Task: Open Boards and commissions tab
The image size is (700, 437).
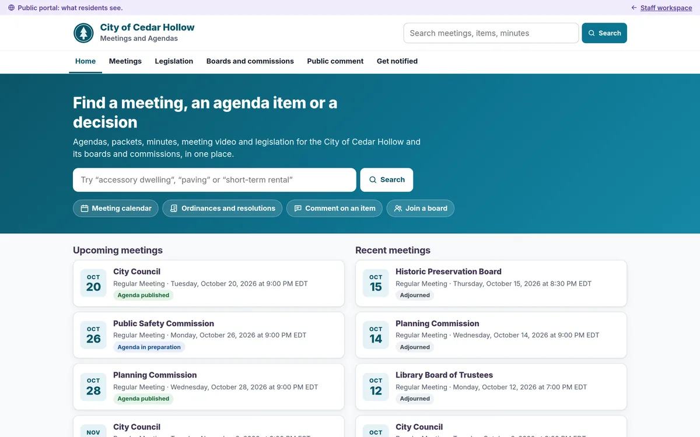Action: tap(250, 61)
